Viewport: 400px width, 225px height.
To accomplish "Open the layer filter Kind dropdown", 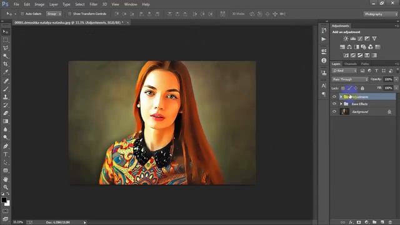I will tap(344, 71).
